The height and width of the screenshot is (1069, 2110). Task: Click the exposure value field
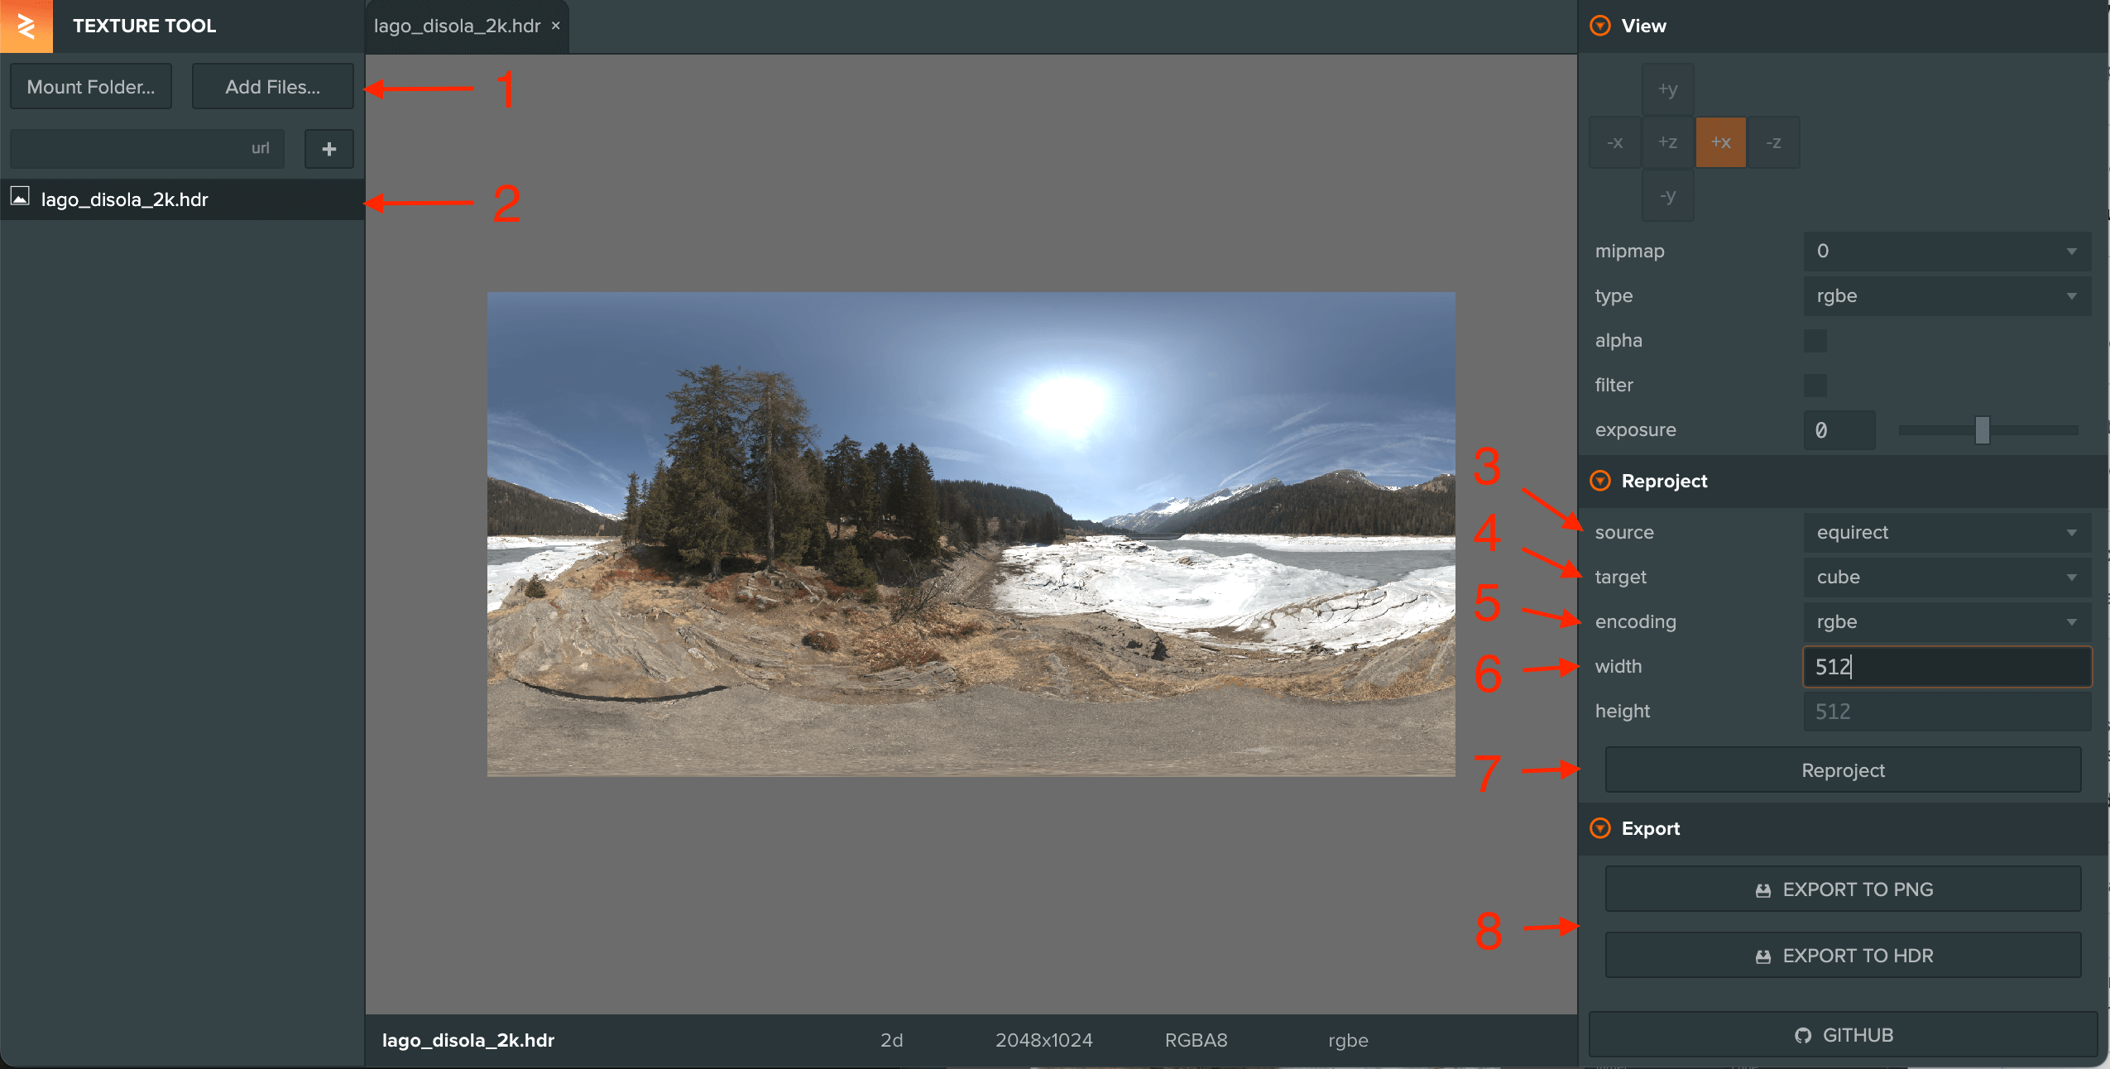click(1839, 430)
